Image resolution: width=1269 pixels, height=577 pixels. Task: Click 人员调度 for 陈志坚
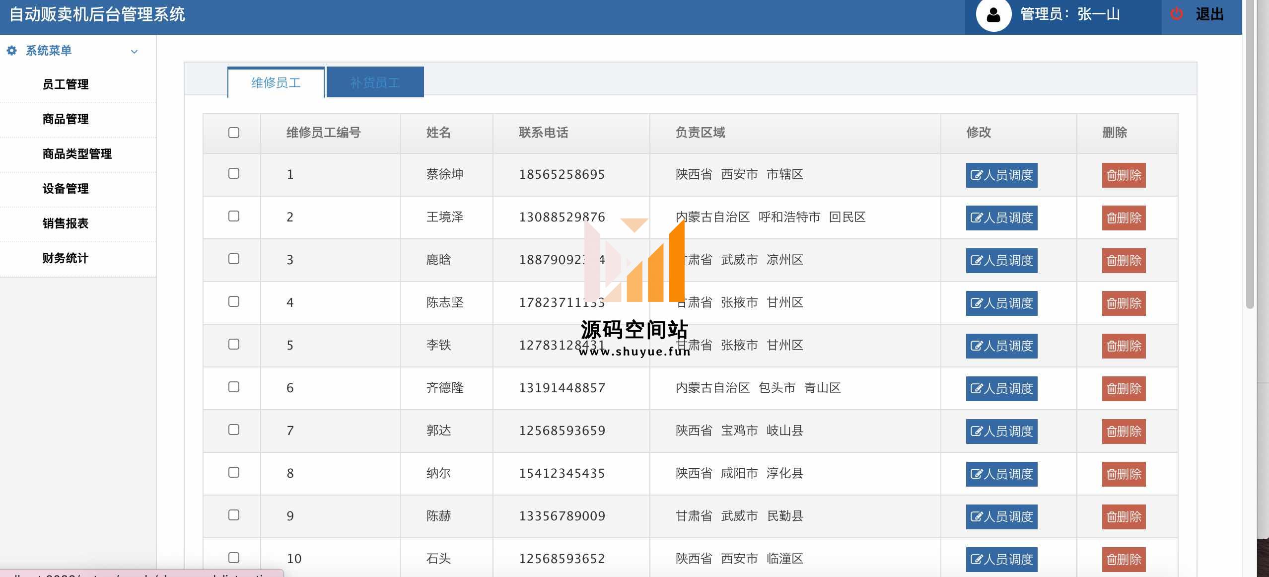(1001, 303)
